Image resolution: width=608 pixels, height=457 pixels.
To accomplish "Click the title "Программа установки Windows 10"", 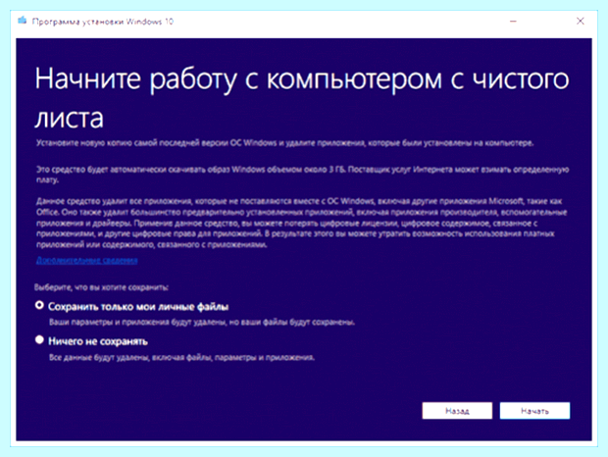I will click(103, 22).
